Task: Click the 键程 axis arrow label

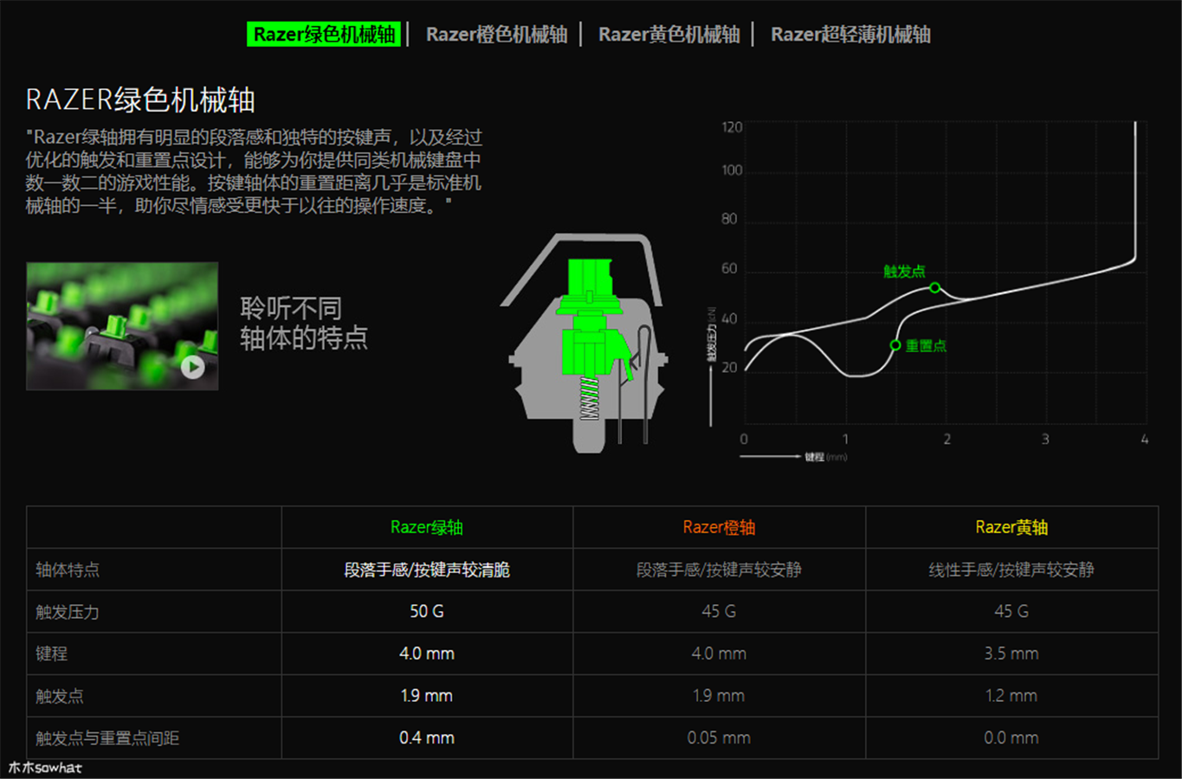Action: (792, 456)
